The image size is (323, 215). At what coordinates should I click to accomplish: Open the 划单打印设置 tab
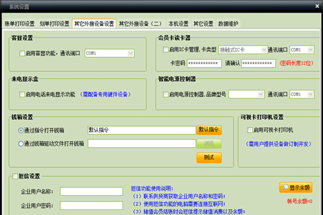(55, 24)
